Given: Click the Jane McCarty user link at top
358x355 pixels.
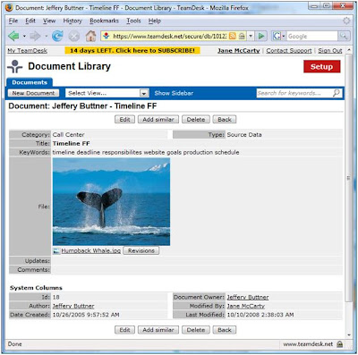Looking at the screenshot, I should coord(239,51).
